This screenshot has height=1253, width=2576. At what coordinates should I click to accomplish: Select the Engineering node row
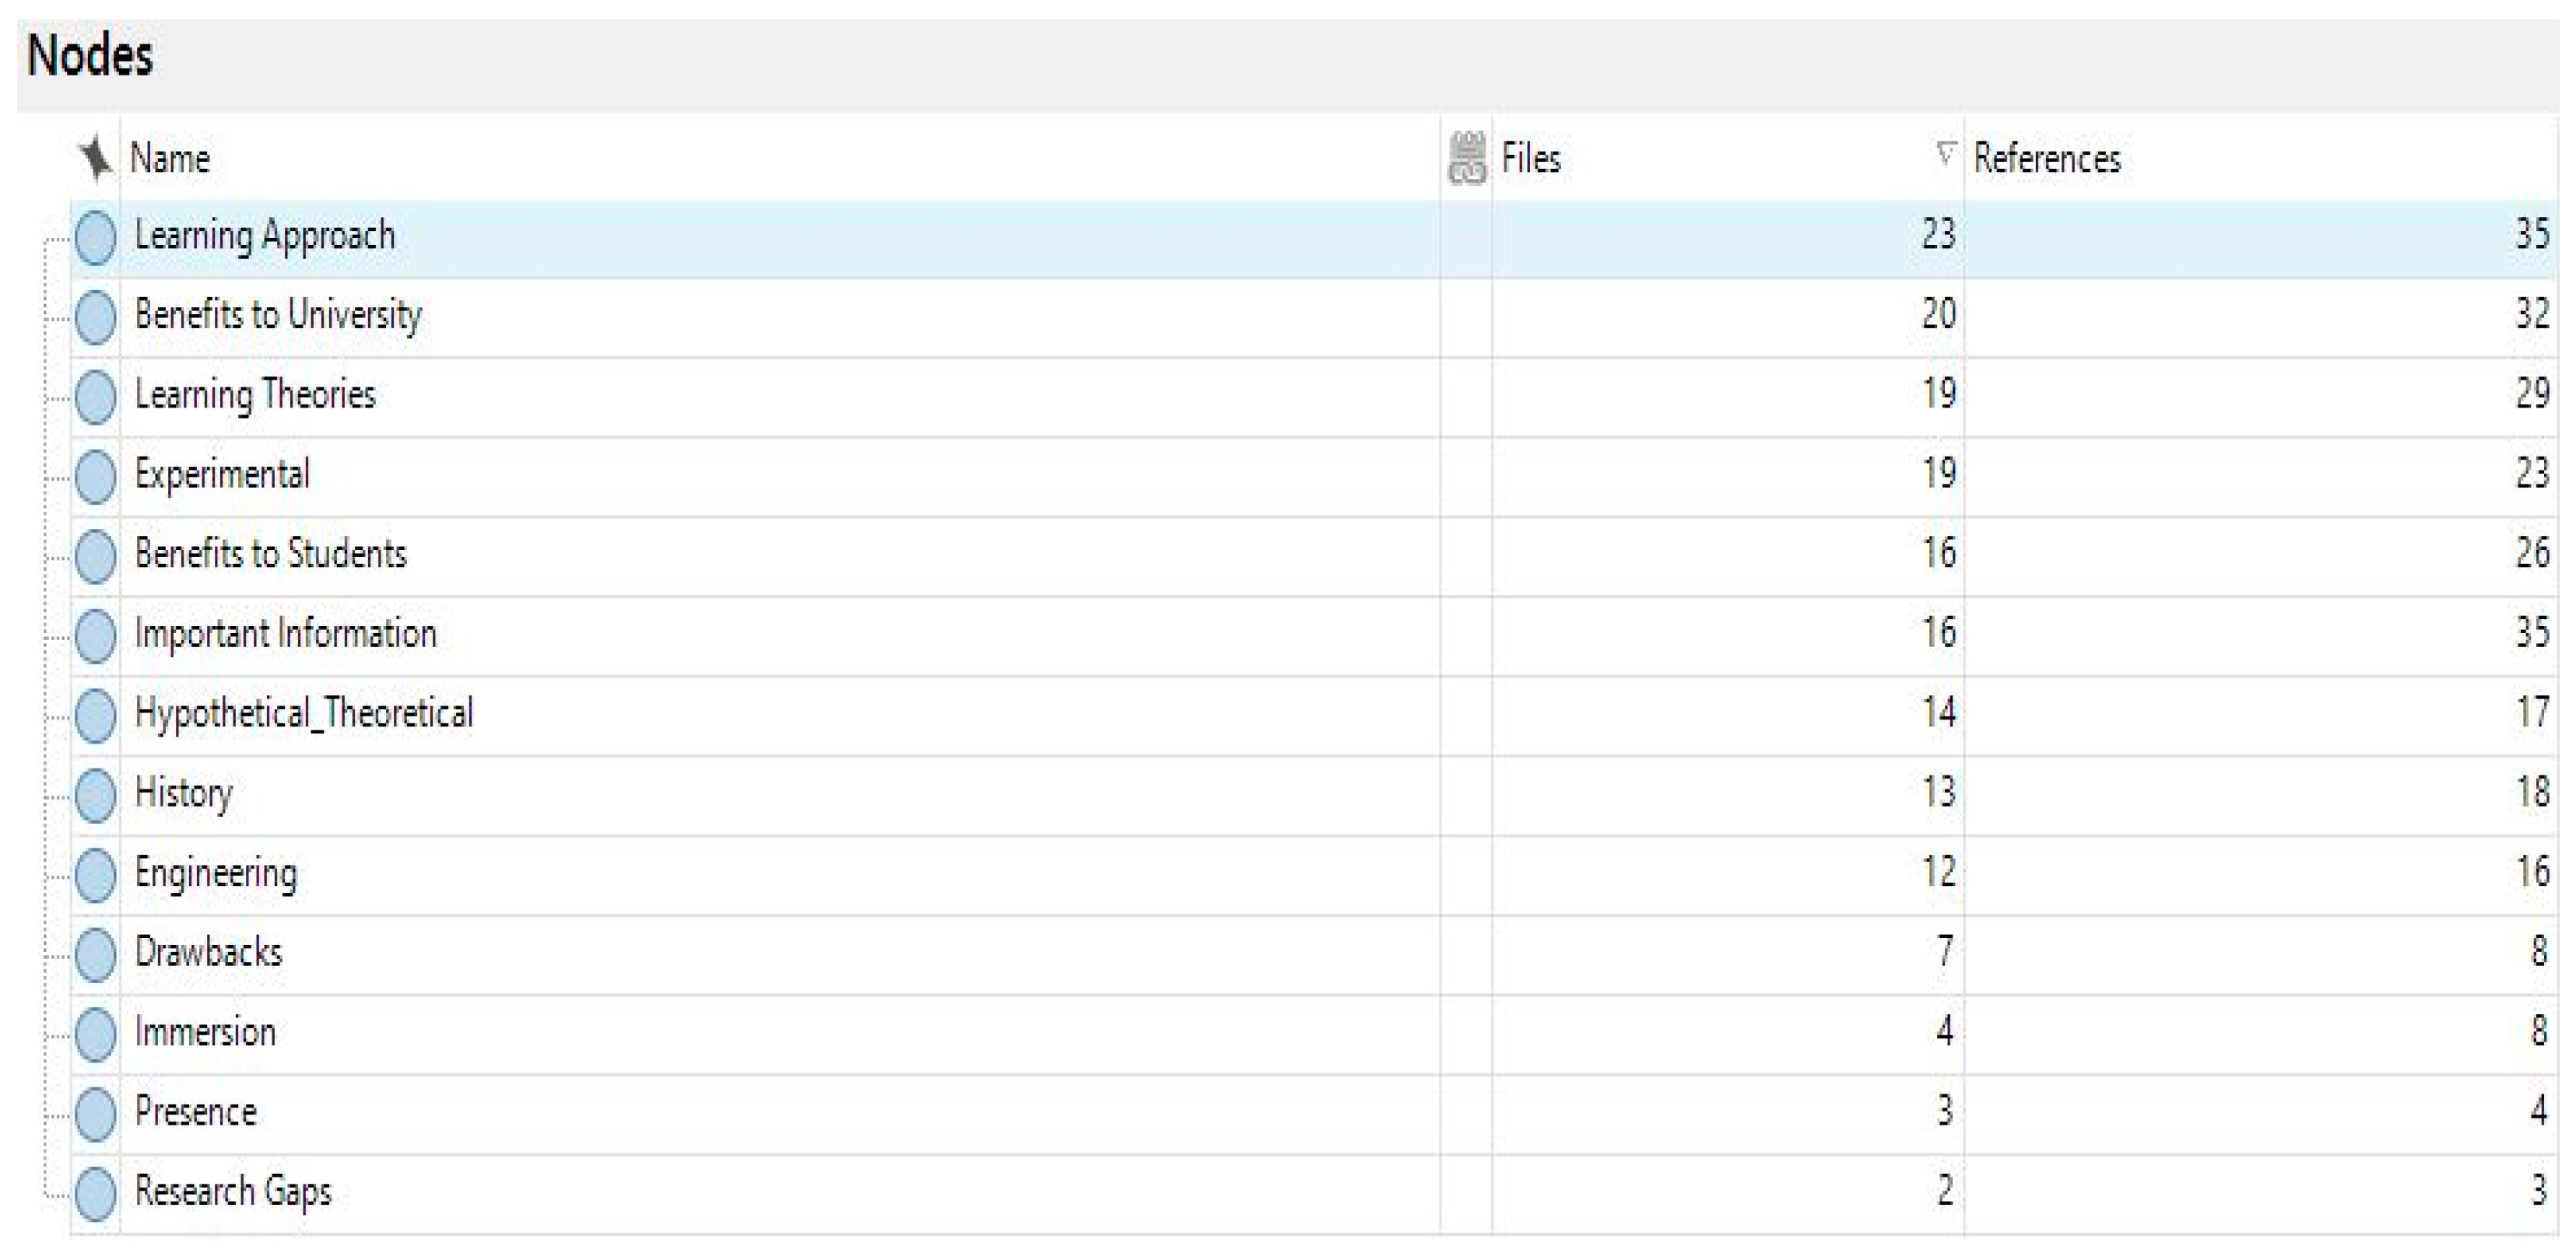[x=216, y=873]
